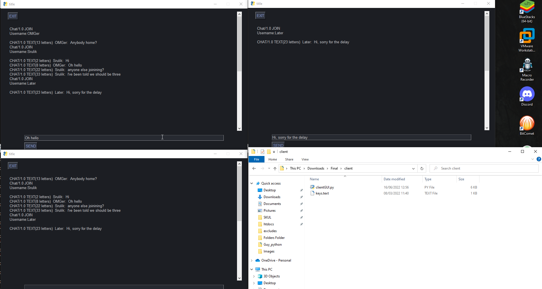Select clientGUI.py file icon
The height and width of the screenshot is (289, 542).
[x=312, y=187]
